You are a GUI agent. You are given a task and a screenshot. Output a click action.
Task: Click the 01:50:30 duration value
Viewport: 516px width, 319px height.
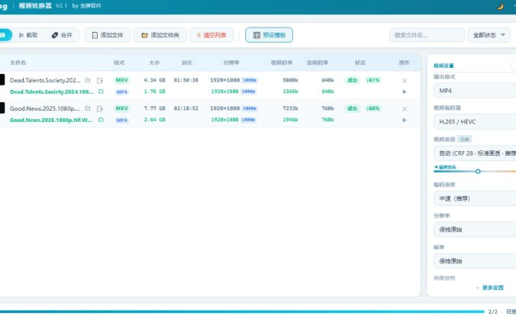[186, 80]
